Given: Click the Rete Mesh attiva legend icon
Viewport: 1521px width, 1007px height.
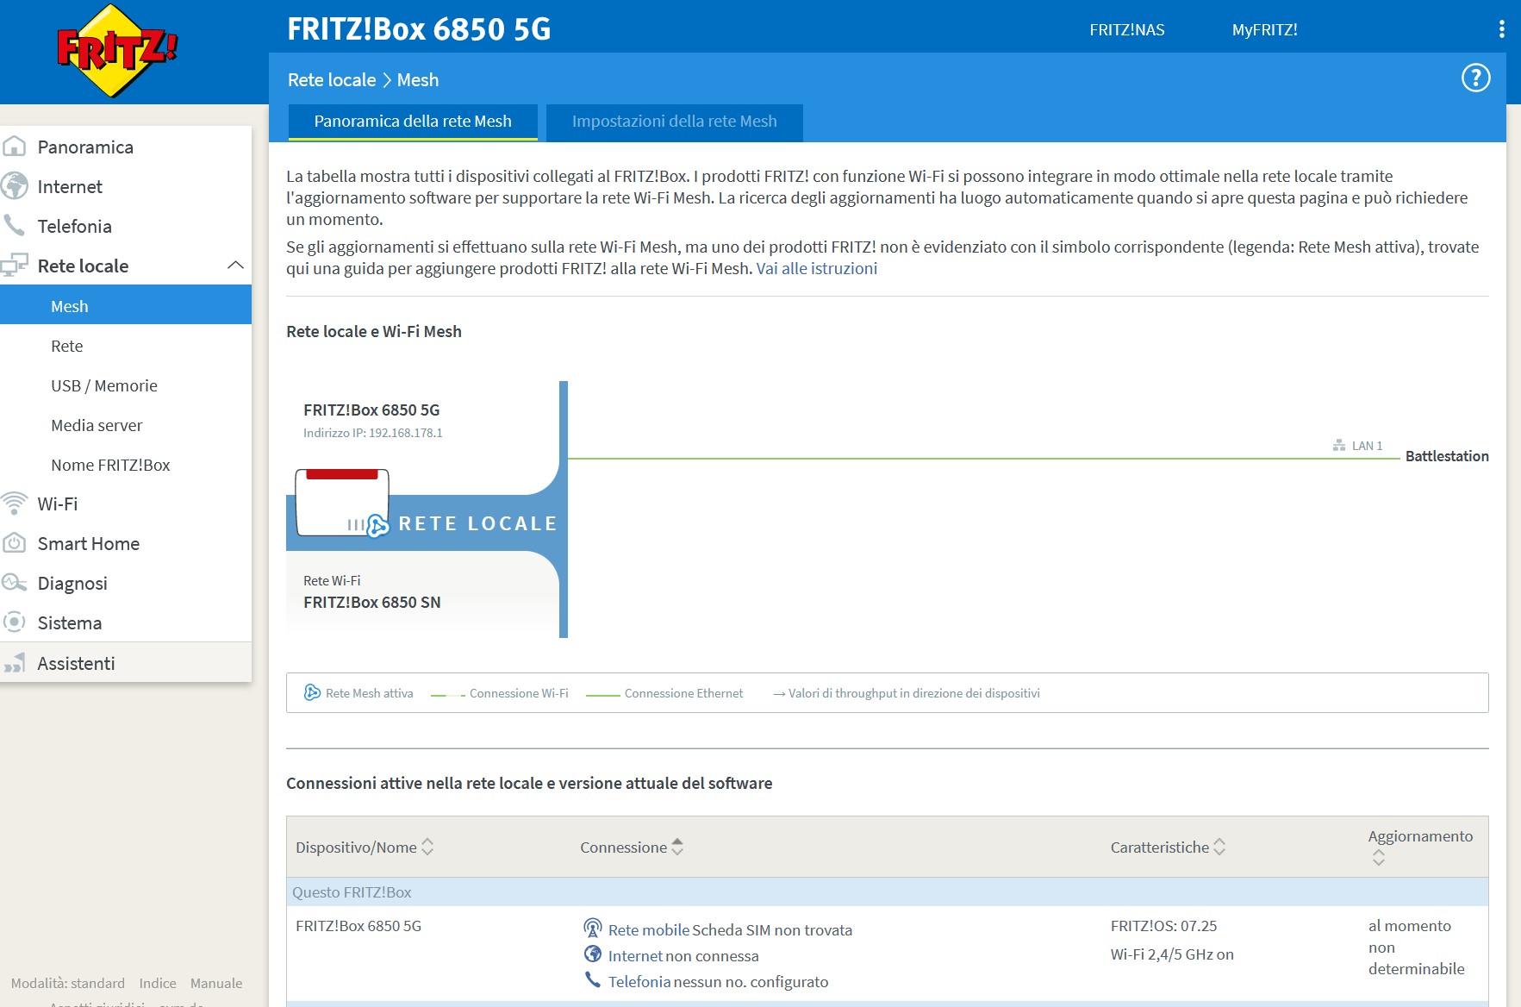Looking at the screenshot, I should (312, 692).
